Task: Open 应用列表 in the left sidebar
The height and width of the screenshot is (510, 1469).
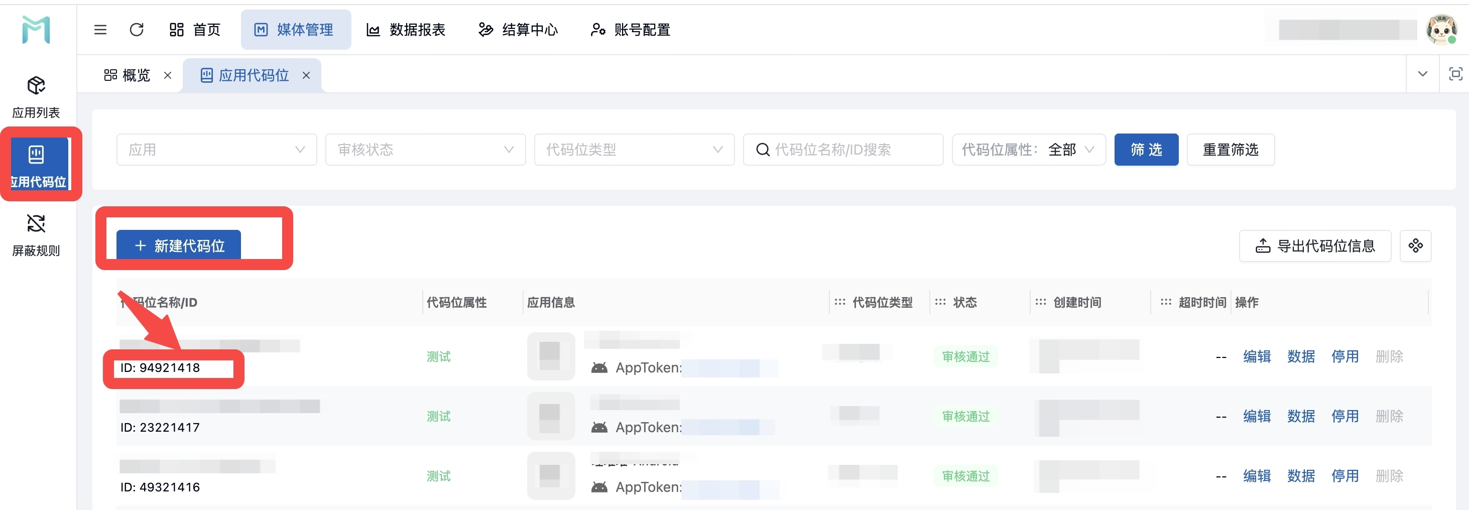Action: coord(36,97)
